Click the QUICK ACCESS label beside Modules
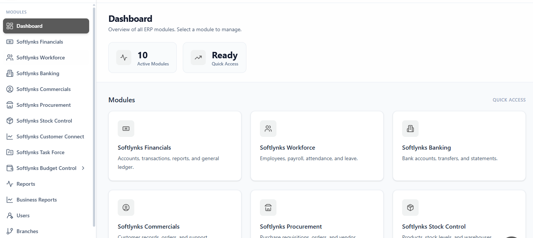533x238 pixels. coord(509,100)
